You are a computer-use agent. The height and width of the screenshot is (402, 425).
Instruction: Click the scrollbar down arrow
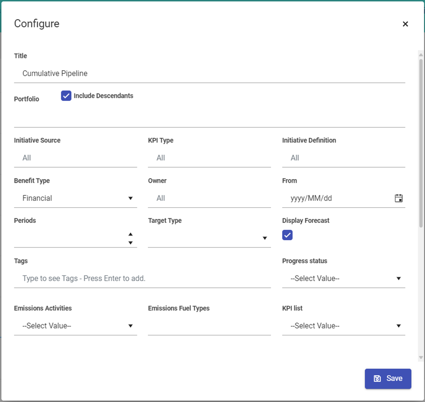pyautogui.click(x=420, y=358)
